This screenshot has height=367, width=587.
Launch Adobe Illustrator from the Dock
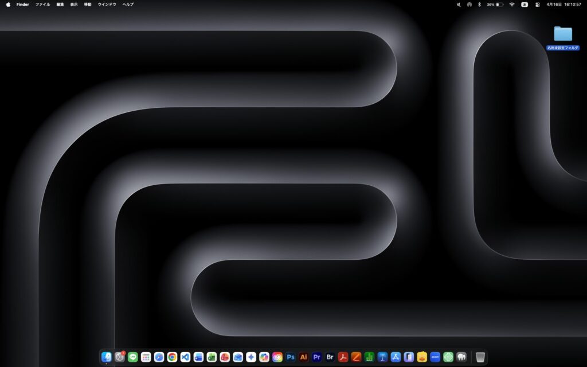click(x=303, y=357)
